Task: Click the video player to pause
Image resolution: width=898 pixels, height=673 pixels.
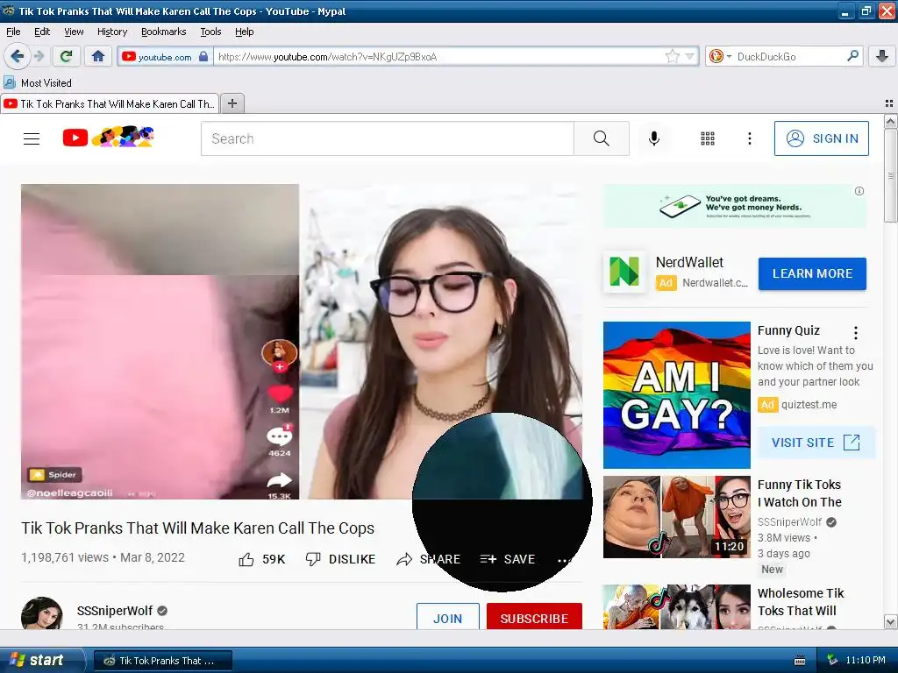Action: tap(302, 342)
